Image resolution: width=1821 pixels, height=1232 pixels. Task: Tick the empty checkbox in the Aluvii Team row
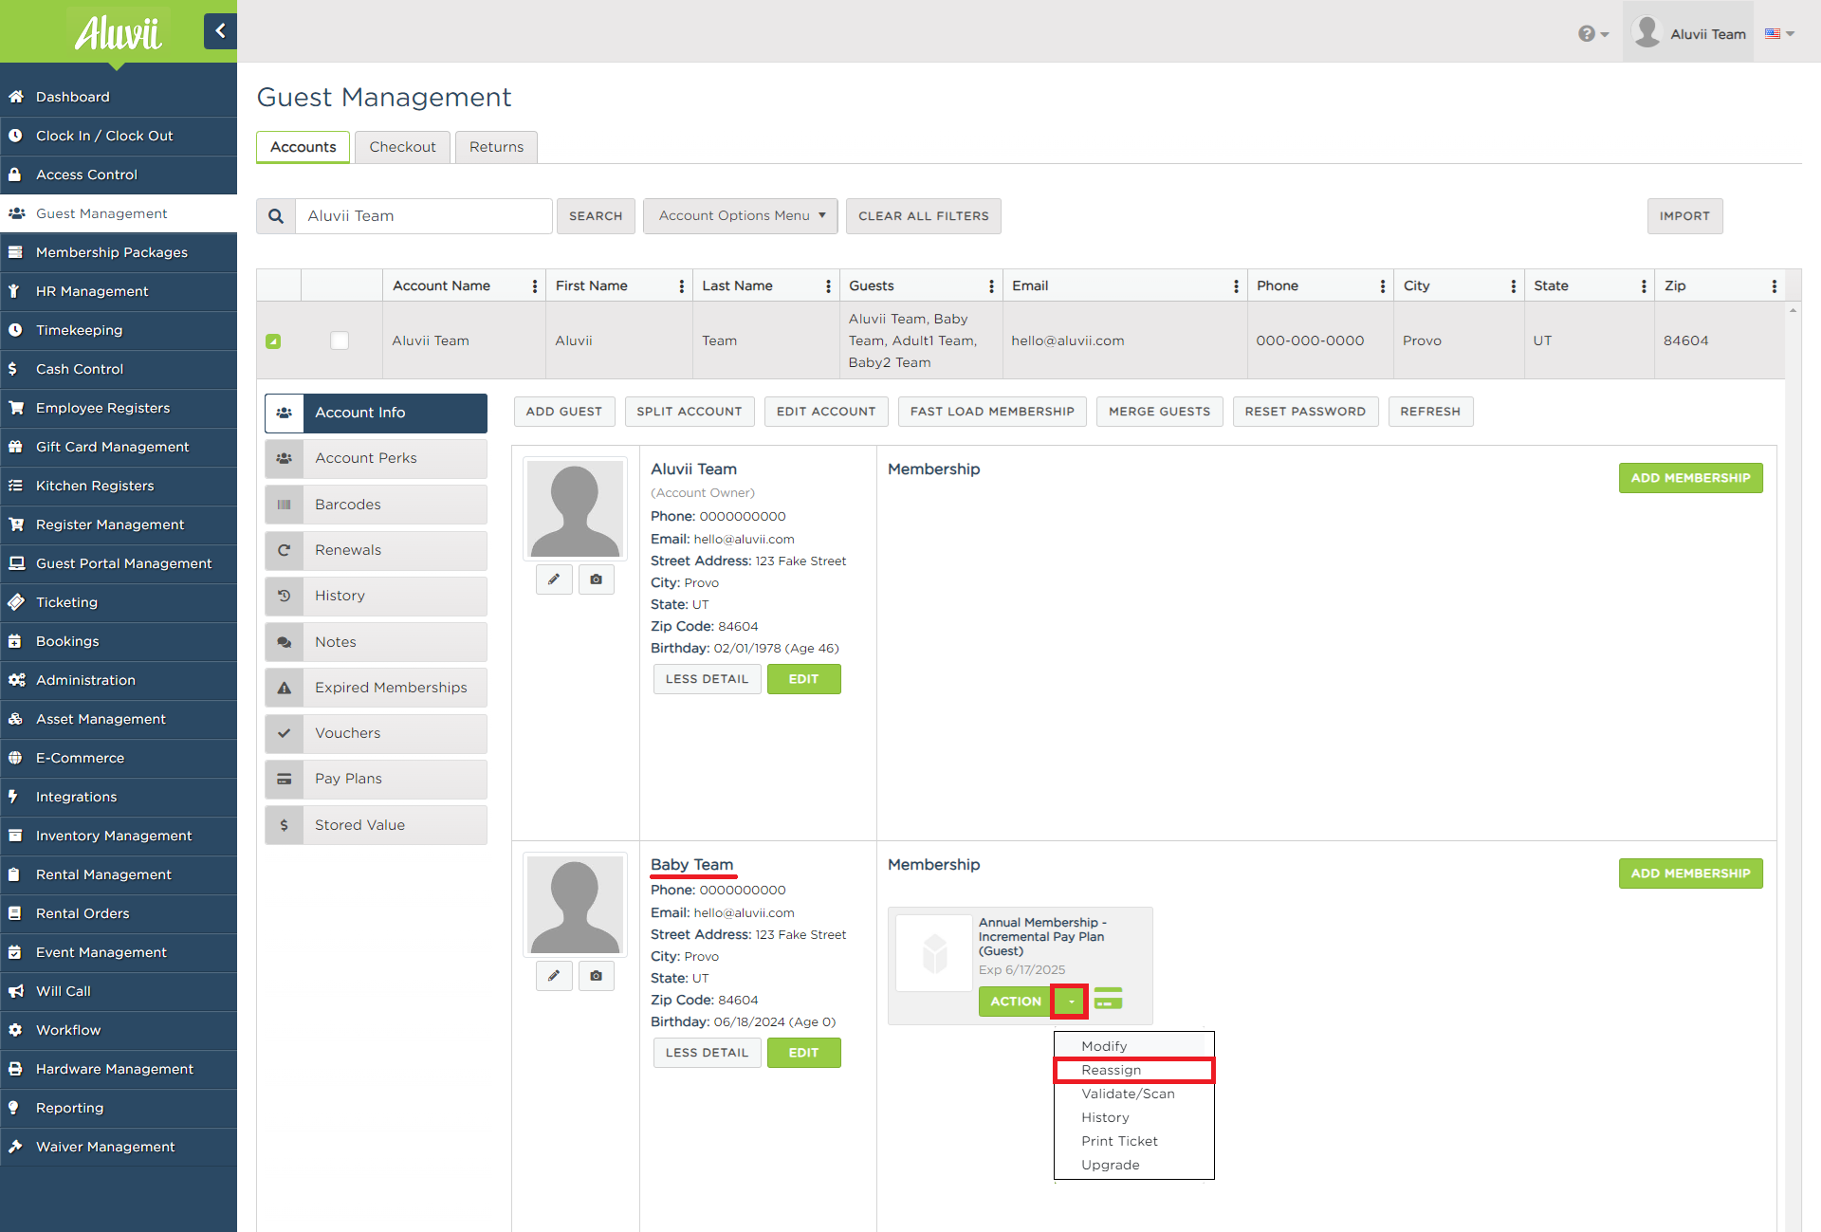[340, 340]
